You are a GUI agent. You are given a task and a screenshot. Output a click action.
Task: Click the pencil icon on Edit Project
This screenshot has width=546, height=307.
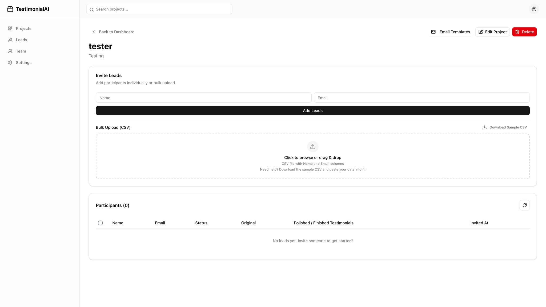pos(481,32)
